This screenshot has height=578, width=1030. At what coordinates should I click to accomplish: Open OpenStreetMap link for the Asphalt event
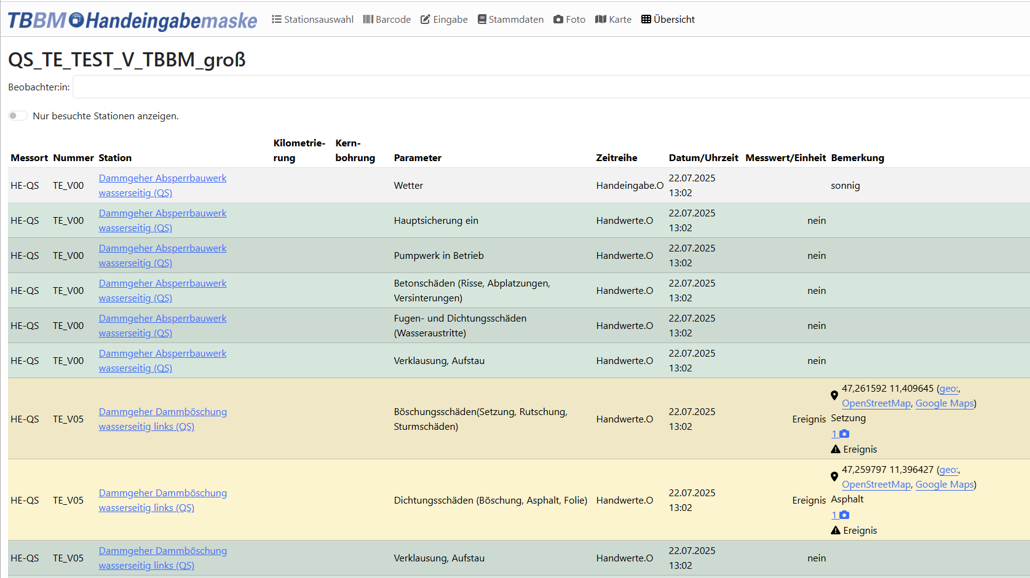pos(876,485)
